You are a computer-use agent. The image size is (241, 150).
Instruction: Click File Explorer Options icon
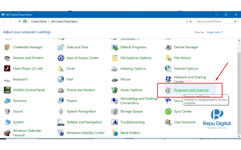[x=115, y=58]
